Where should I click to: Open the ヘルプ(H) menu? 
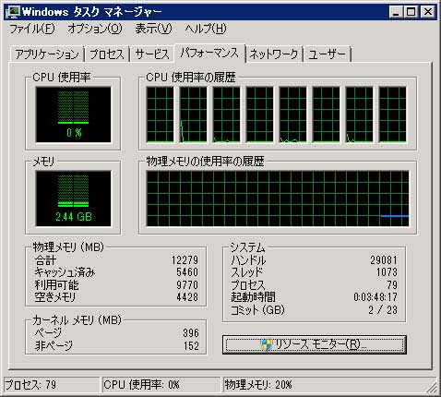click(x=206, y=29)
